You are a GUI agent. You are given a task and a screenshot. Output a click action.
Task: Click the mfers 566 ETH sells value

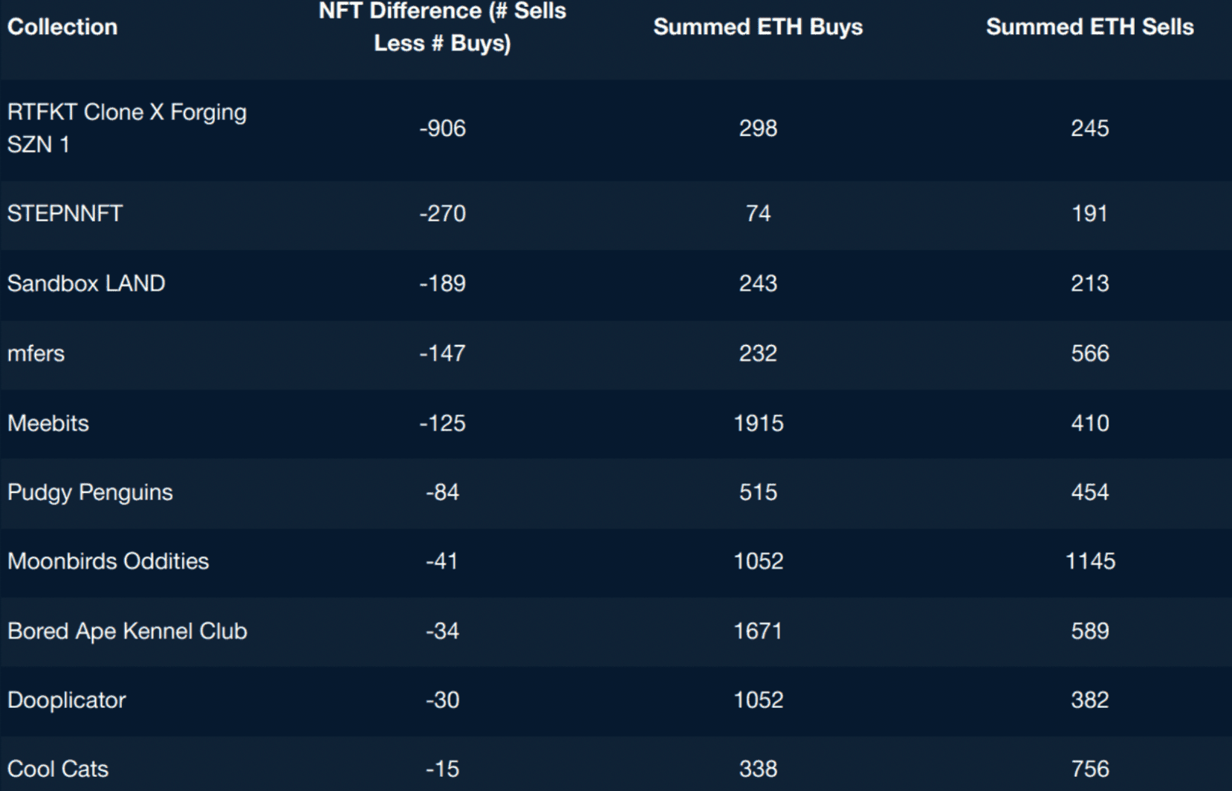click(1090, 353)
